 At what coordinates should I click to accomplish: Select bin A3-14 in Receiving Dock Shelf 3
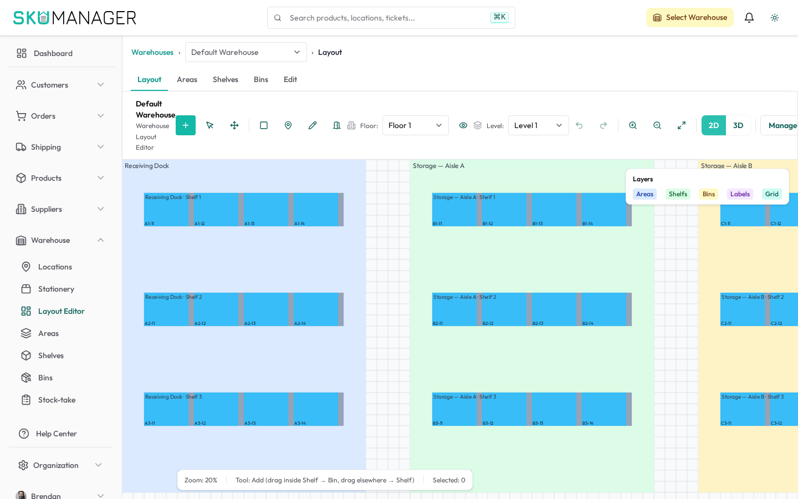[x=316, y=409]
